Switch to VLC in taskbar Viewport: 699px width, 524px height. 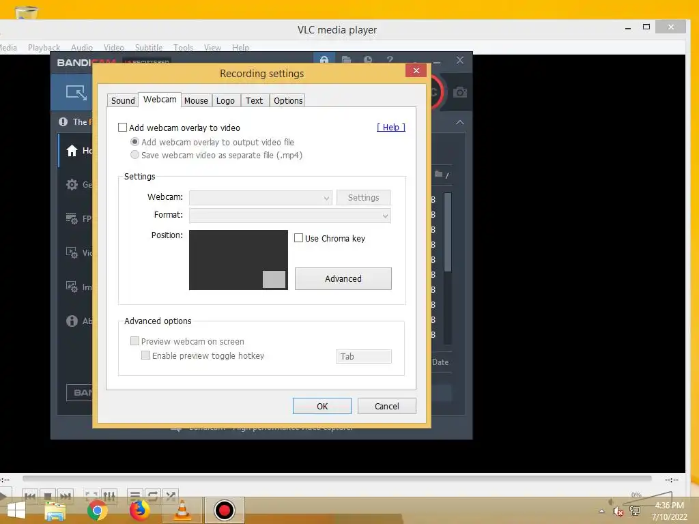tap(182, 510)
